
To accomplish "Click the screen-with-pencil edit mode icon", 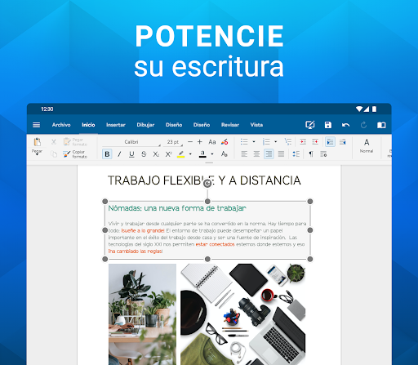I will point(310,125).
